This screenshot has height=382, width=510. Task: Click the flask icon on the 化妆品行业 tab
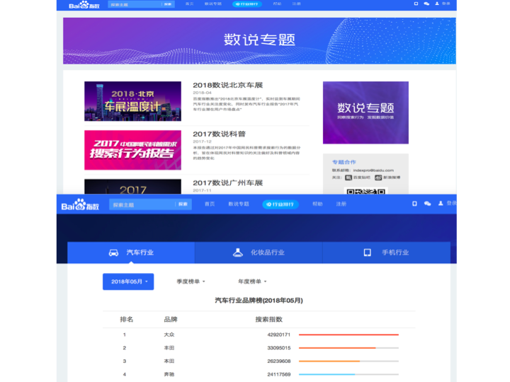click(238, 253)
